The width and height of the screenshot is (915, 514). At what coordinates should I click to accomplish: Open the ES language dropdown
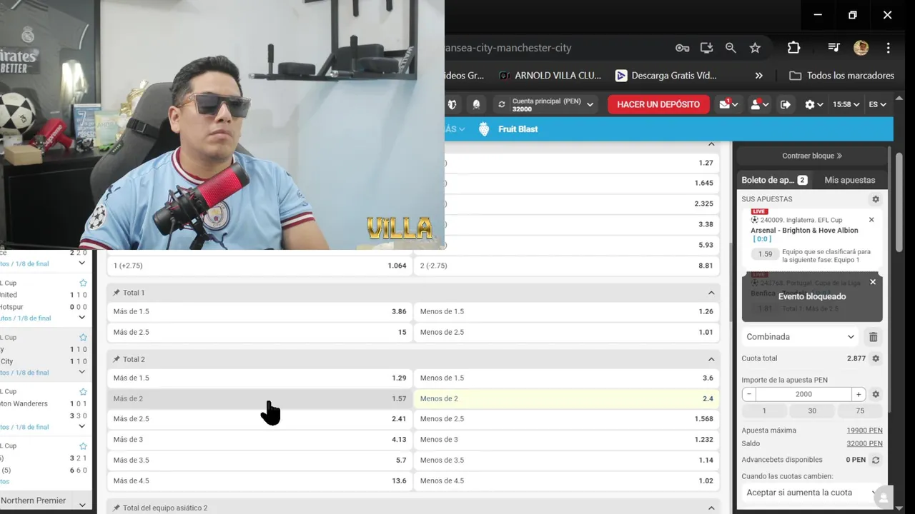pyautogui.click(x=877, y=104)
